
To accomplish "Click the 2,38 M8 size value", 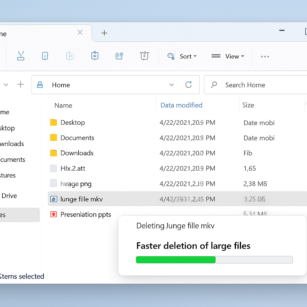I will click(x=255, y=184).
